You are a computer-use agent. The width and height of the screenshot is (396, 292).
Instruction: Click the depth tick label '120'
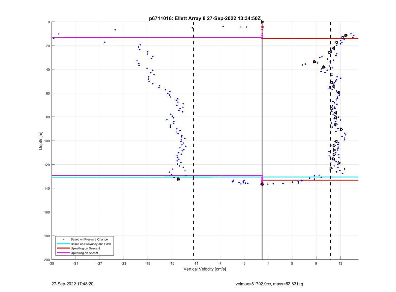[47, 165]
